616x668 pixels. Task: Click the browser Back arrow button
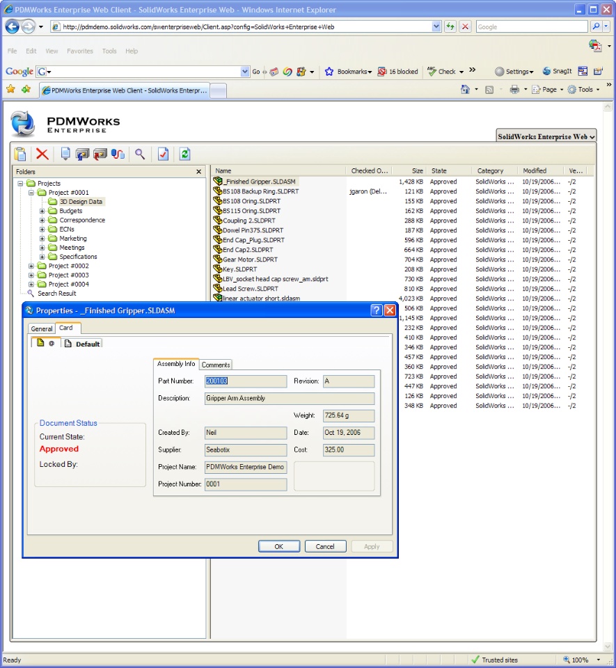click(12, 27)
